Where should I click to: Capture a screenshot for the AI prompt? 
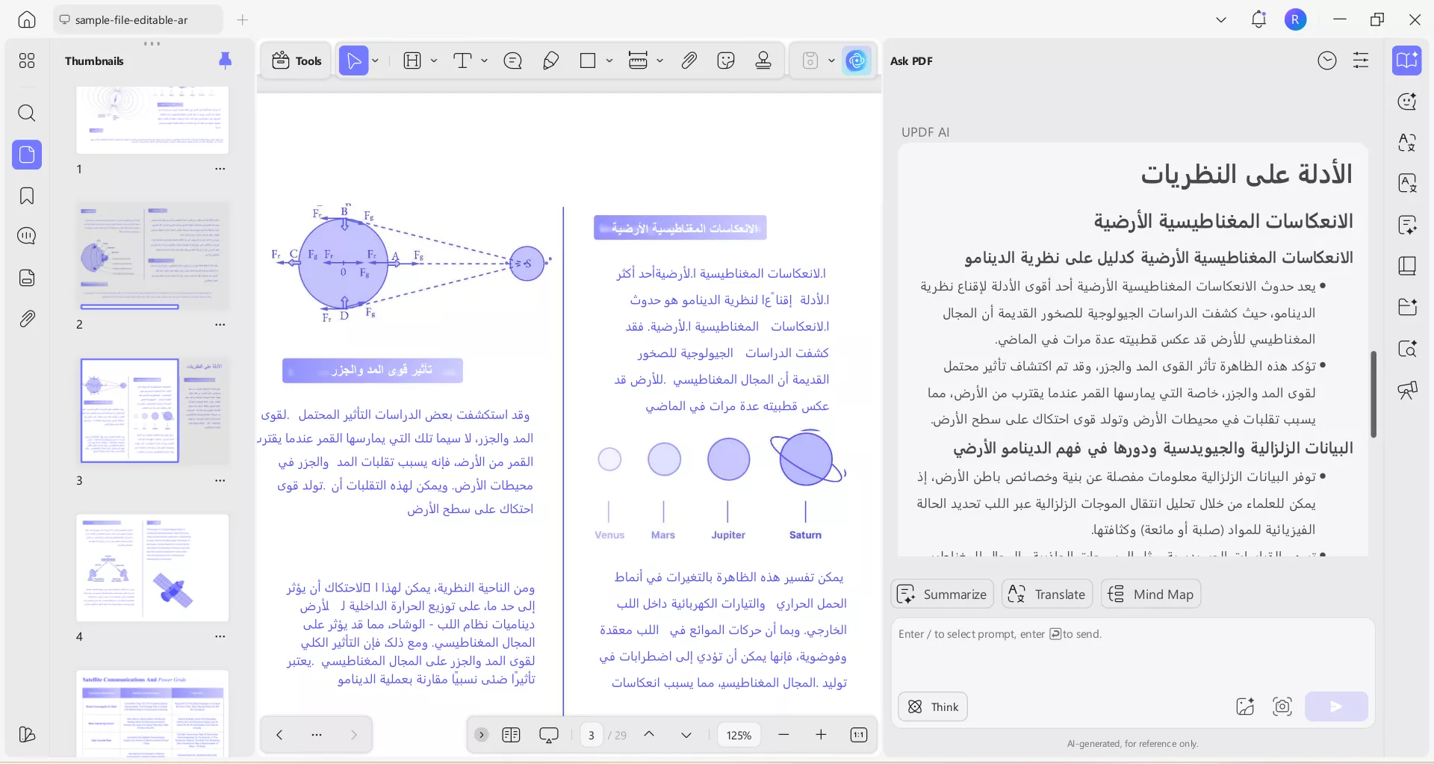pyautogui.click(x=1282, y=706)
